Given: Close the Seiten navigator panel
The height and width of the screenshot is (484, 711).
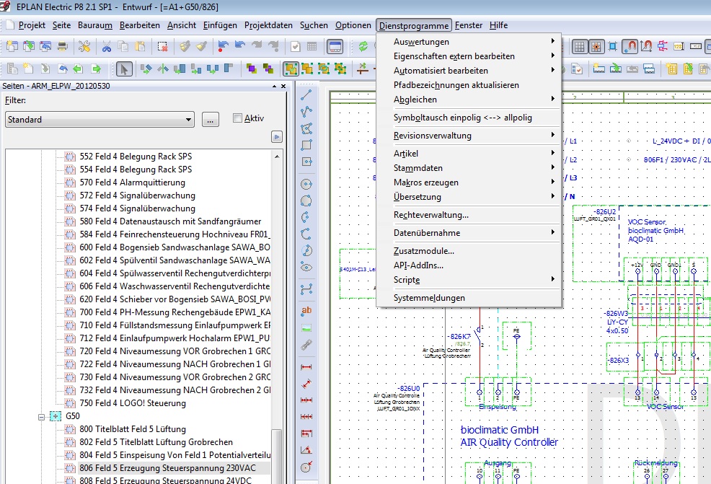Looking at the screenshot, I should (x=283, y=86).
